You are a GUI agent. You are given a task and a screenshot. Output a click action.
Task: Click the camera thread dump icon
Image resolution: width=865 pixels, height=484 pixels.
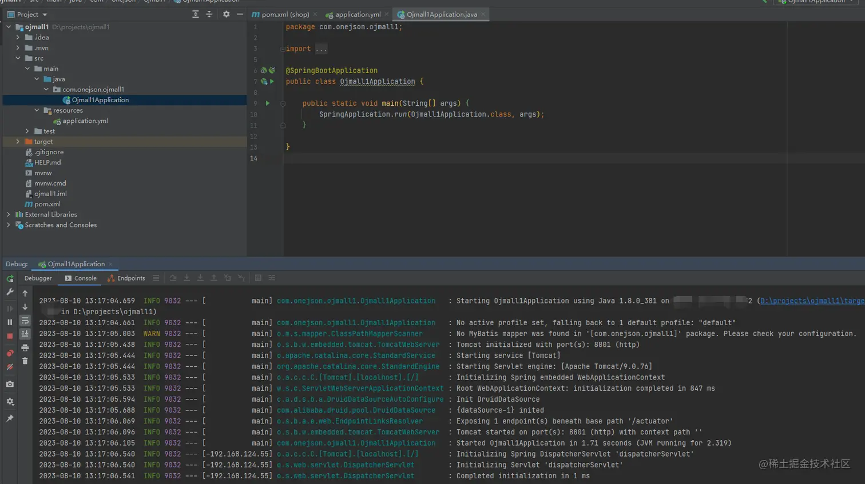tap(10, 384)
